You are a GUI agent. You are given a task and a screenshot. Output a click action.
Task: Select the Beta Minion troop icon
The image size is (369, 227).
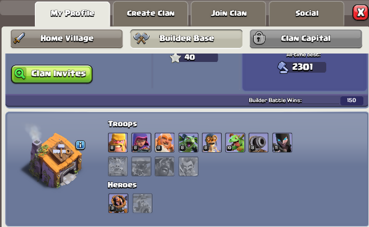188,143
